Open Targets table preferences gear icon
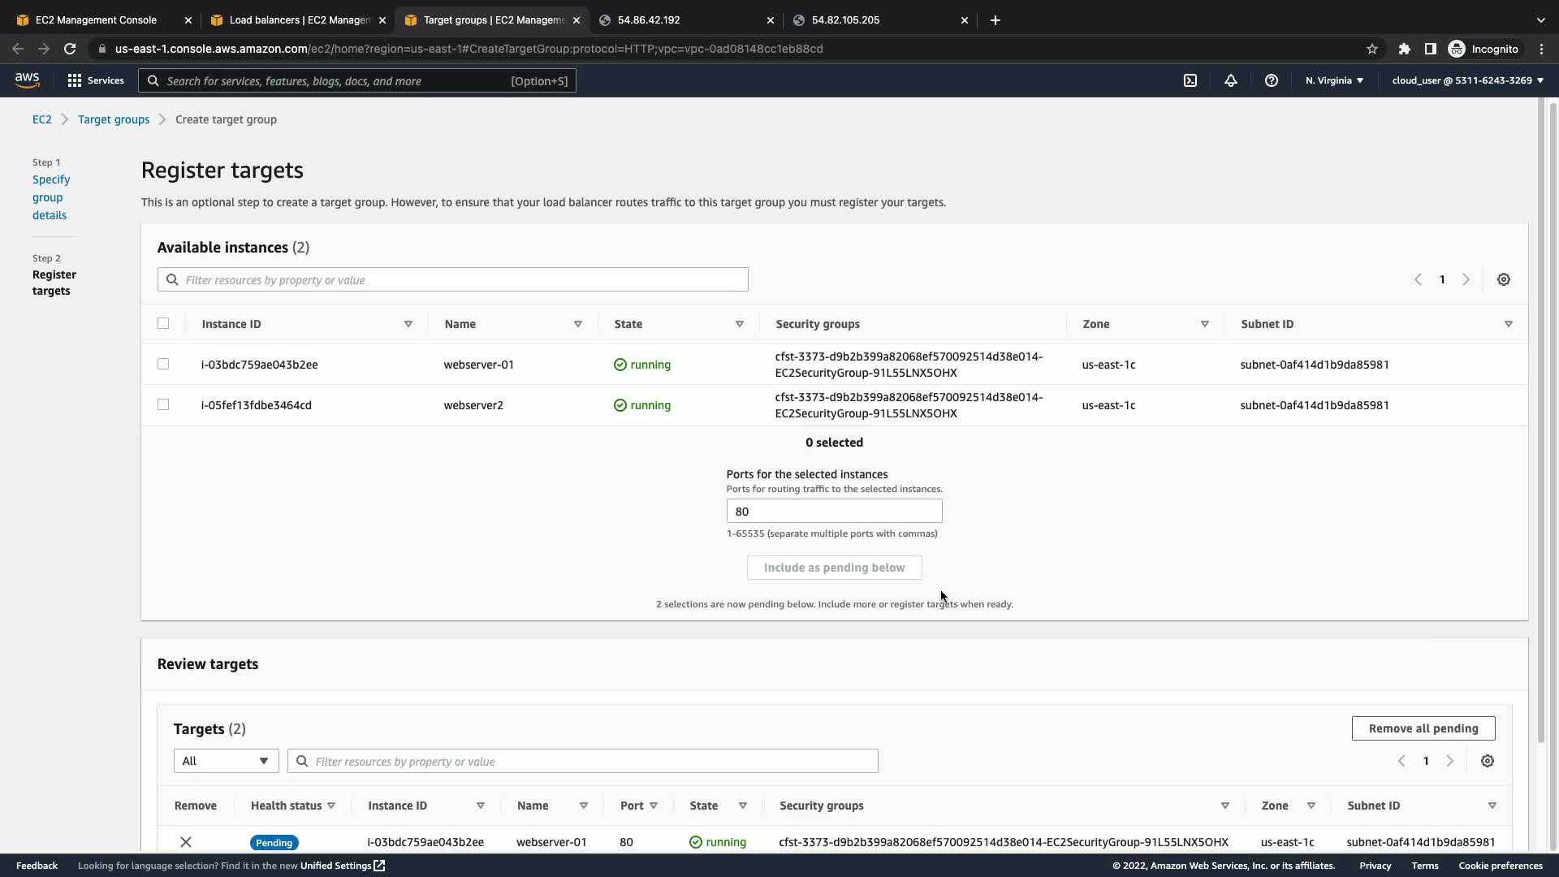Image resolution: width=1559 pixels, height=877 pixels. pyautogui.click(x=1488, y=761)
